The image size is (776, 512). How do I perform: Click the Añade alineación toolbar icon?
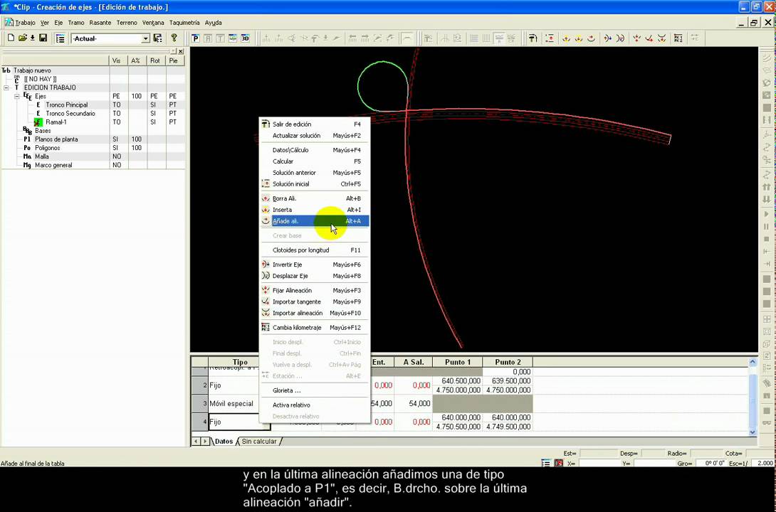click(x=591, y=38)
